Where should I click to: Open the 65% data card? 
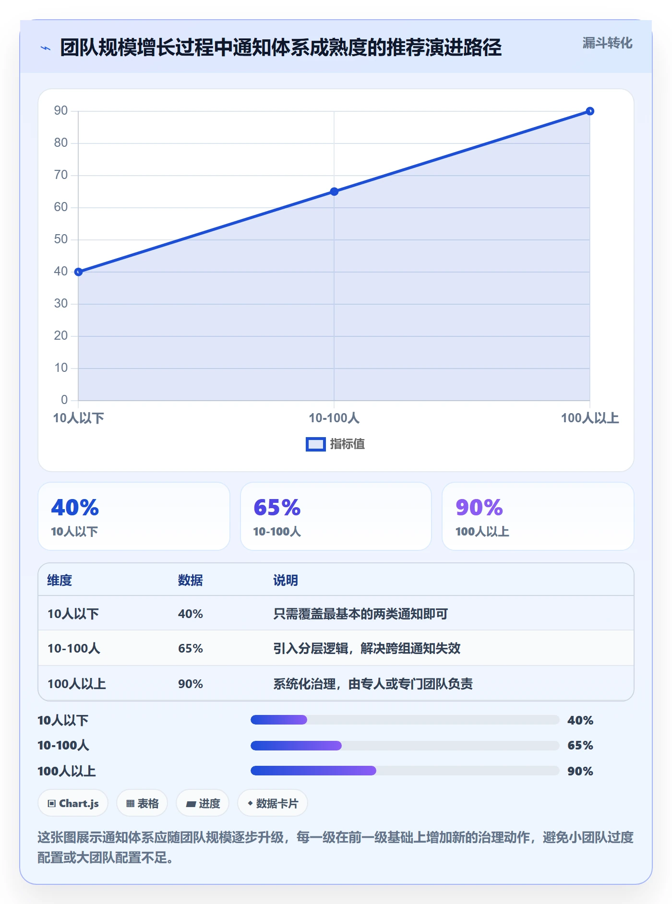[336, 516]
